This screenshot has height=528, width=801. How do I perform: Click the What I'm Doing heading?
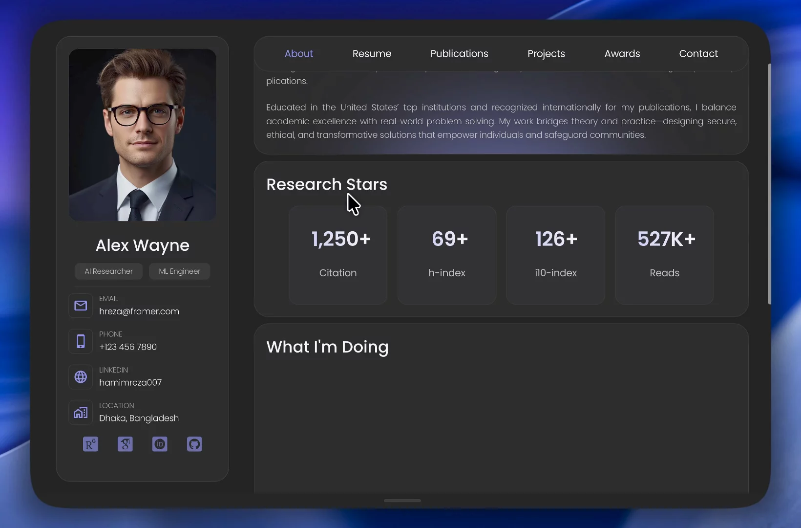(327, 347)
